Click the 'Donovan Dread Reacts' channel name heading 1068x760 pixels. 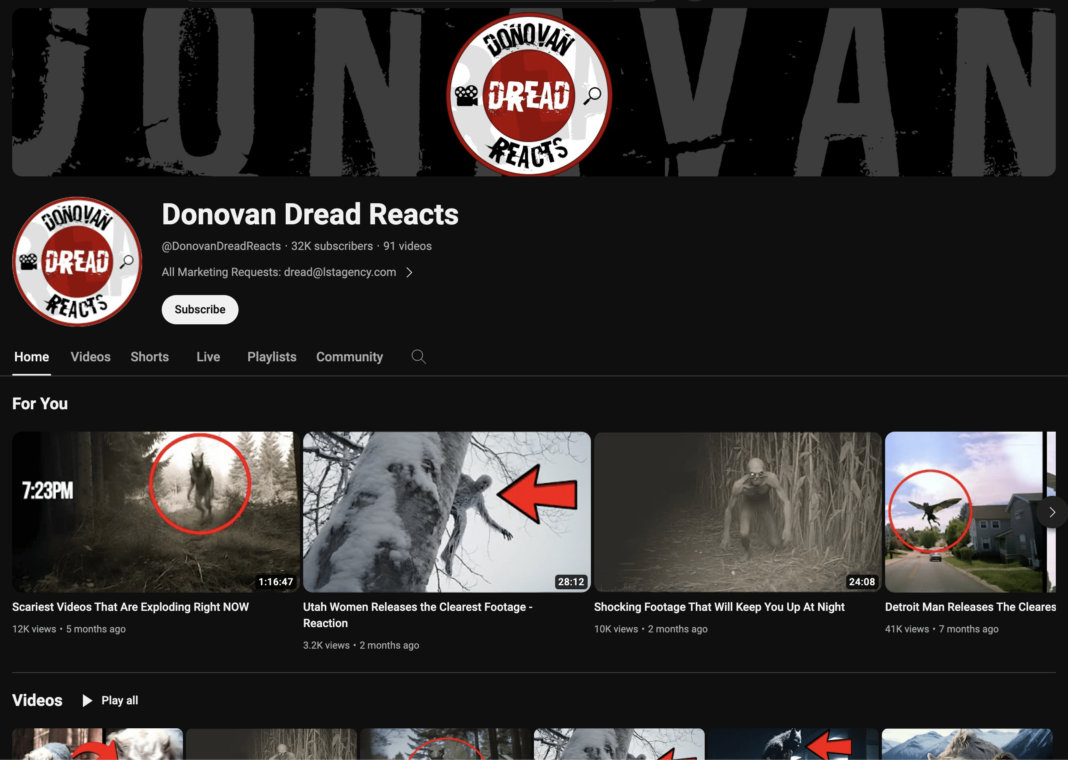click(310, 214)
